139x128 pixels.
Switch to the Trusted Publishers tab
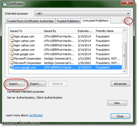(x=68, y=21)
